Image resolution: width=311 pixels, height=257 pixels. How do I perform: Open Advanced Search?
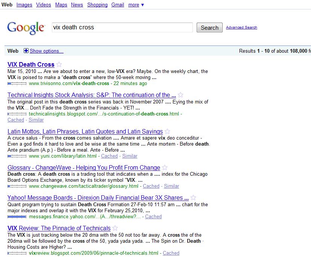click(x=241, y=27)
